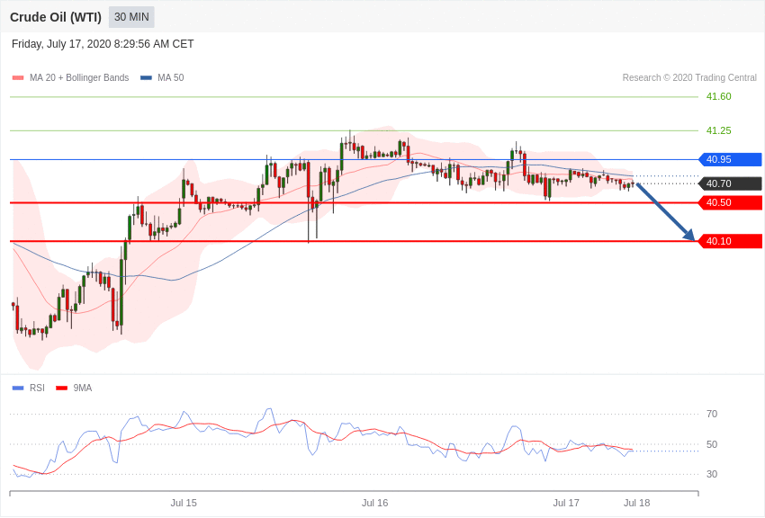The image size is (765, 518).
Task: Click the RSI 70 level label
Action: (712, 415)
